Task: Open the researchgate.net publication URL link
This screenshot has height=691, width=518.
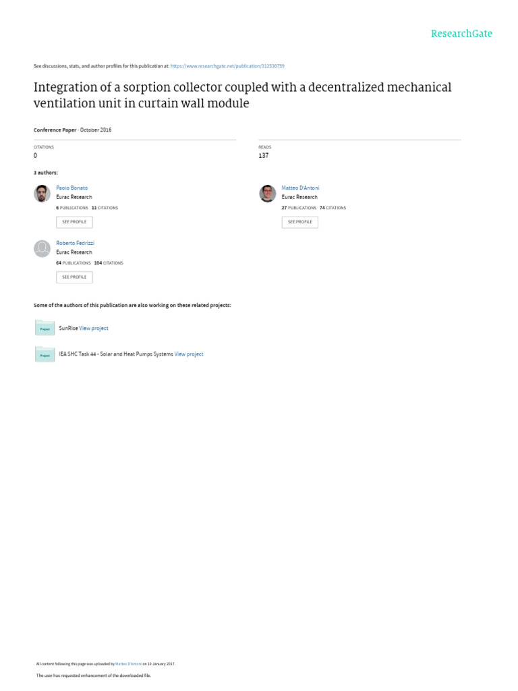Action: click(227, 66)
